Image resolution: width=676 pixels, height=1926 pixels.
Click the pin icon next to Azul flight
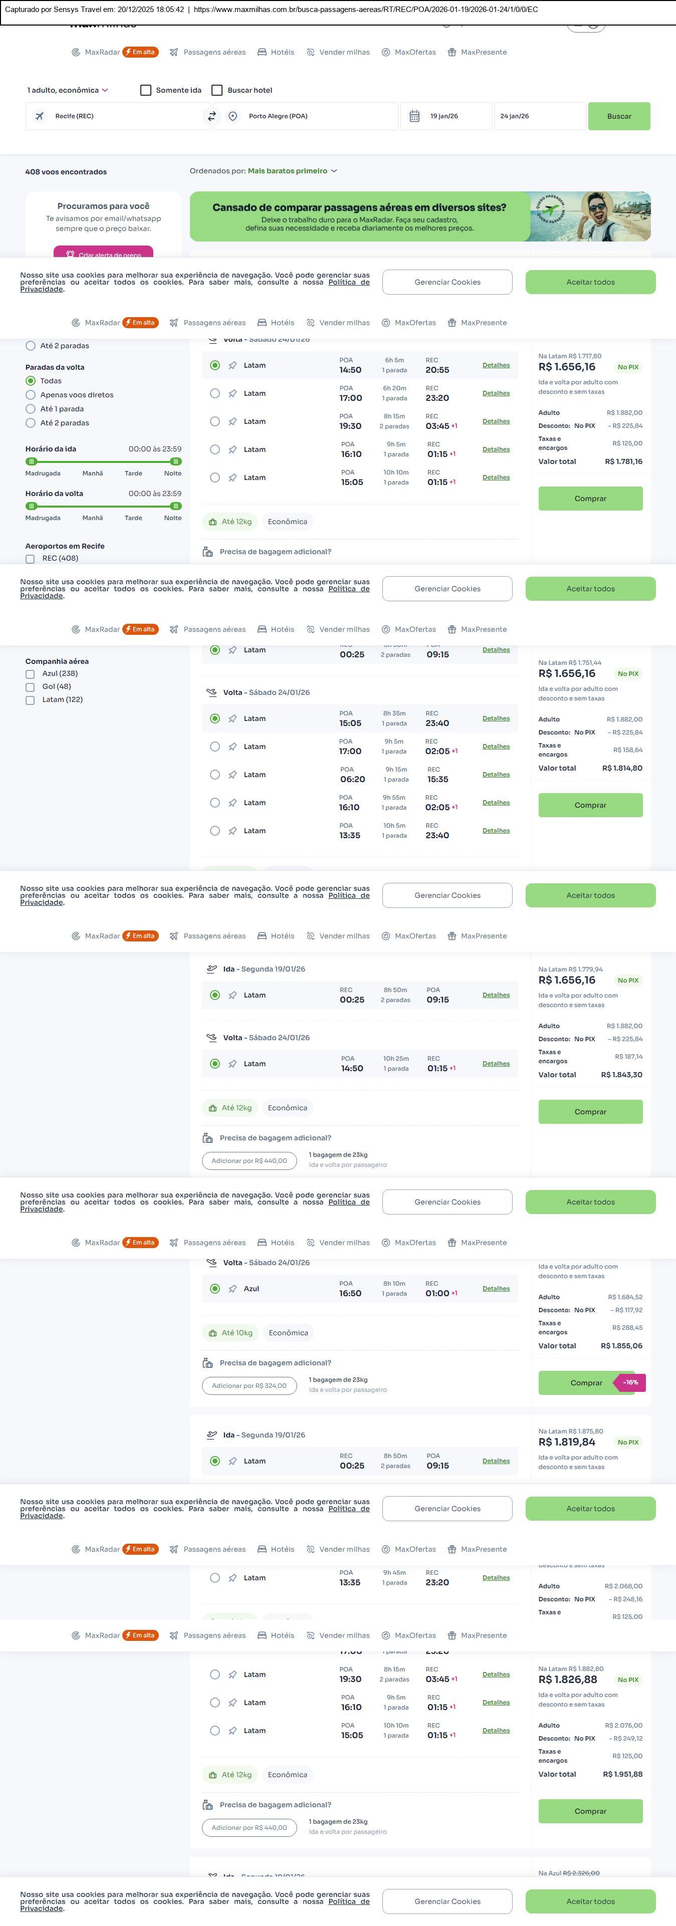[233, 1289]
